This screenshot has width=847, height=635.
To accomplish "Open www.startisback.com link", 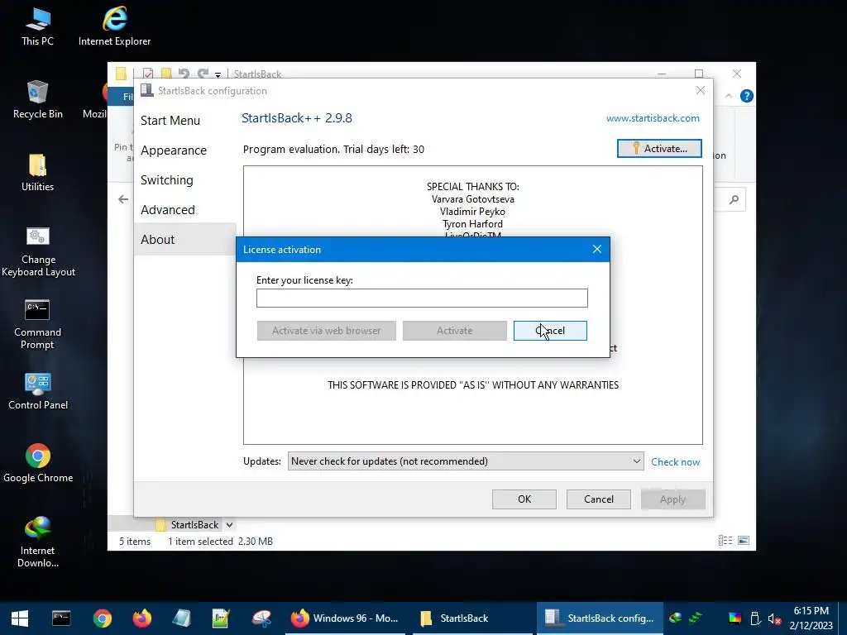I will tap(653, 118).
